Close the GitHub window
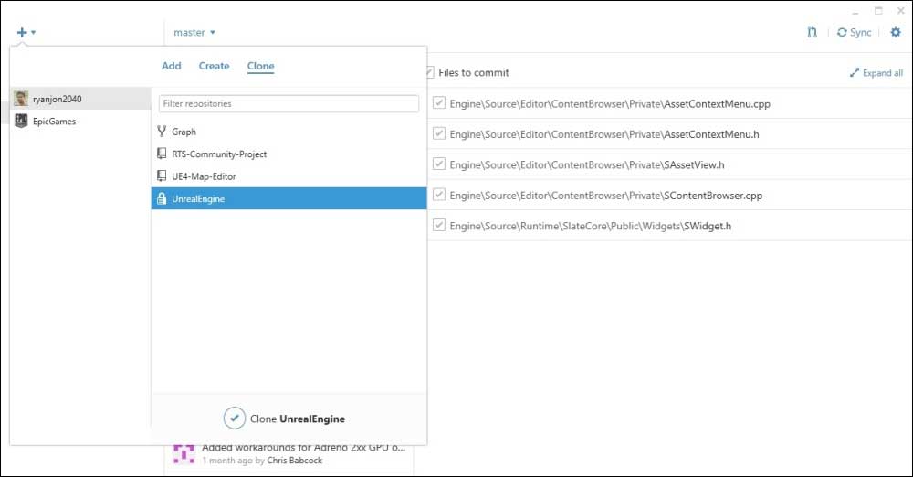This screenshot has height=477, width=913. 901,10
